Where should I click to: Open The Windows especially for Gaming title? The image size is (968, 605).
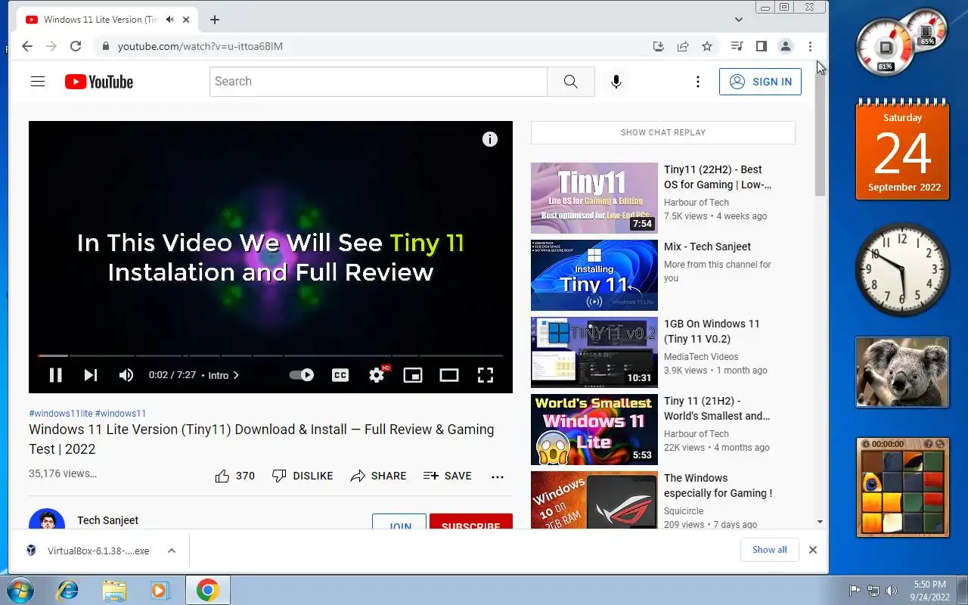pyautogui.click(x=718, y=486)
